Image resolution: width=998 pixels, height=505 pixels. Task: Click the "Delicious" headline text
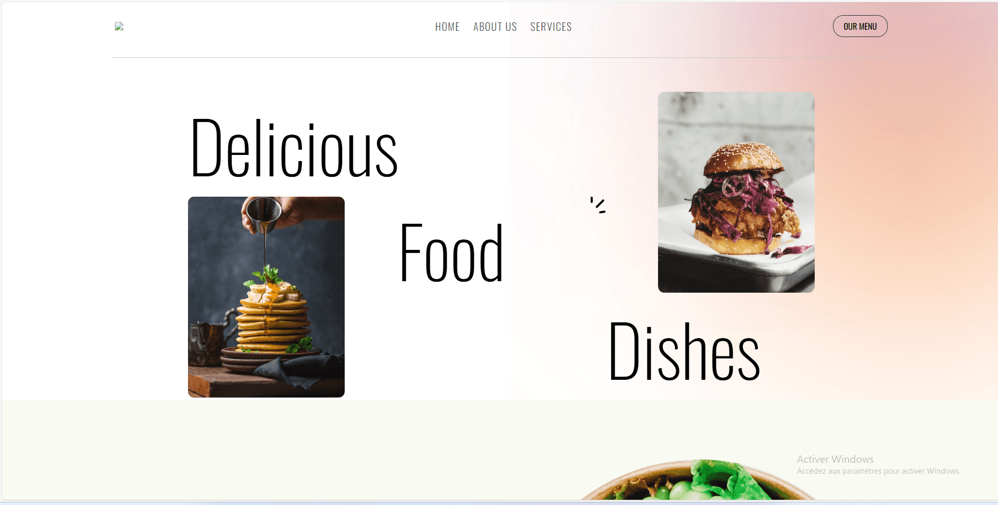click(294, 149)
